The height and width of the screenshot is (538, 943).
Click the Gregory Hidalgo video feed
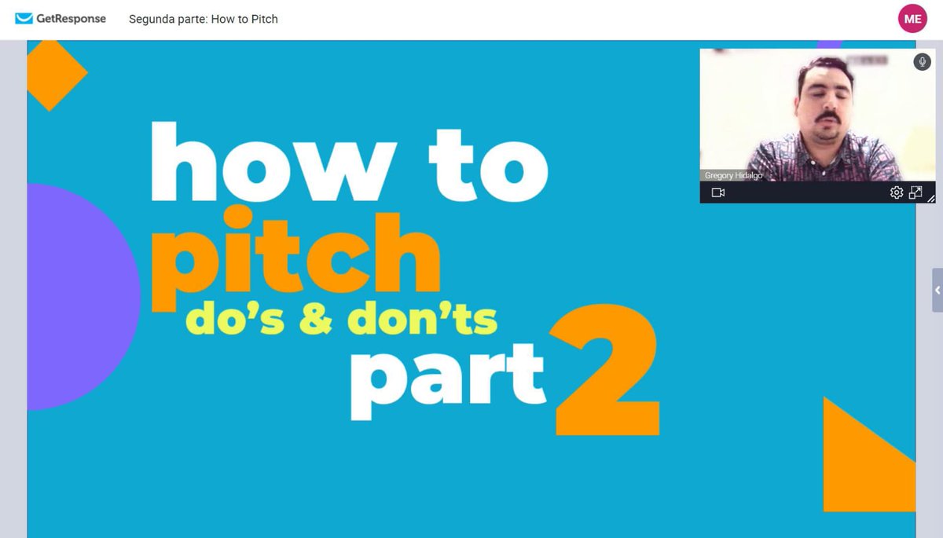[817, 115]
